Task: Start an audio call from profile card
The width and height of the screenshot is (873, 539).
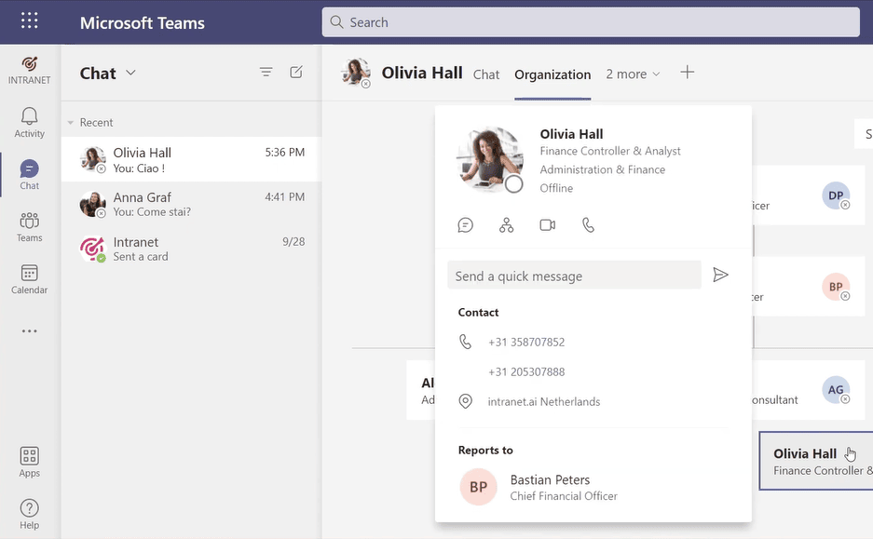Action: coord(588,225)
